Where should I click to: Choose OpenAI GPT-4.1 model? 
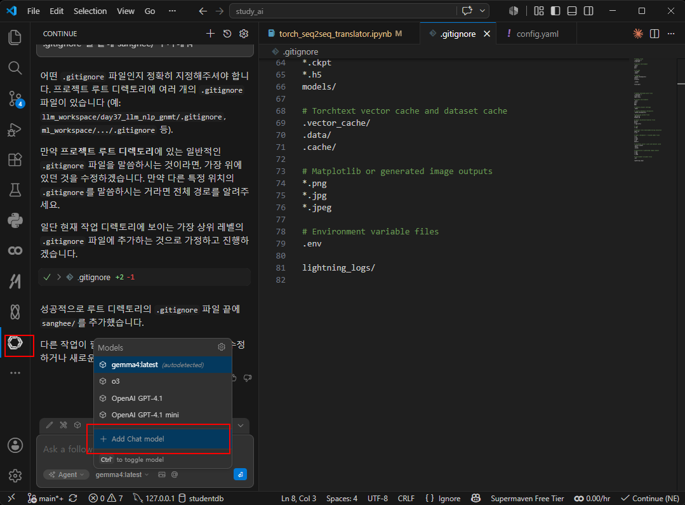pos(163,398)
